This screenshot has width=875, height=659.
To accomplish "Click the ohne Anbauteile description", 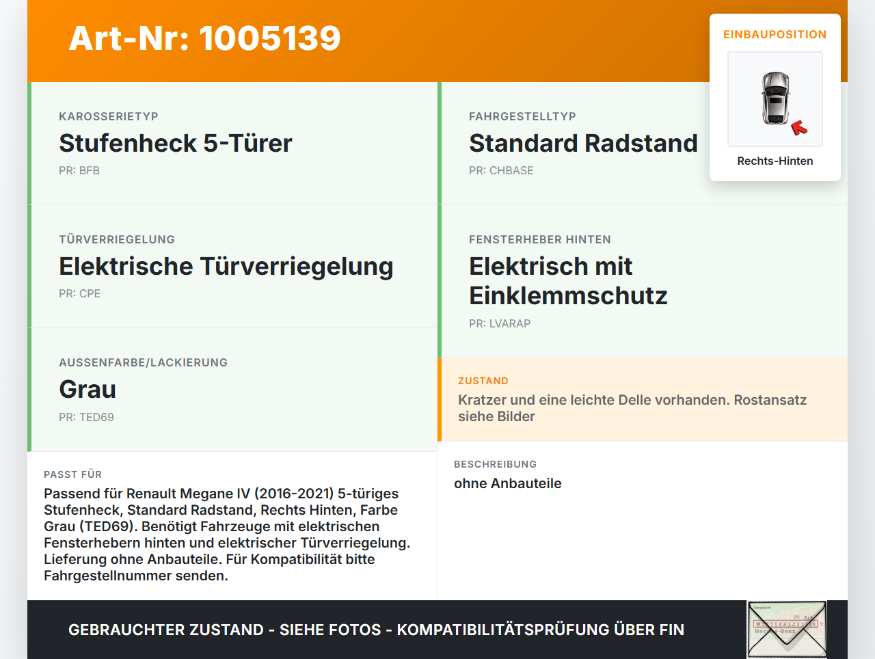I will [x=508, y=483].
